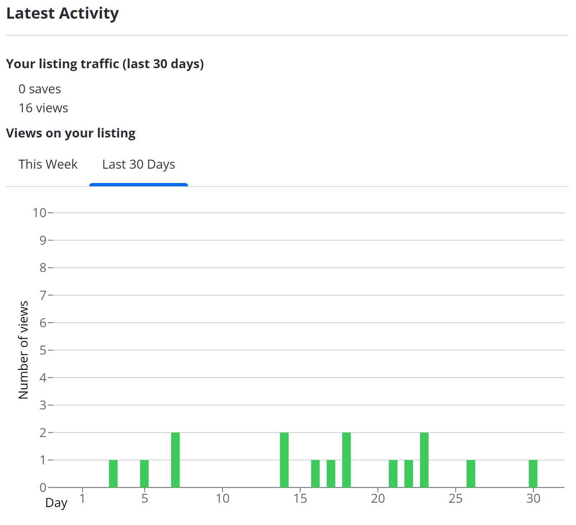The width and height of the screenshot is (576, 525).
Task: Select the day 22 green bar
Action: point(409,473)
